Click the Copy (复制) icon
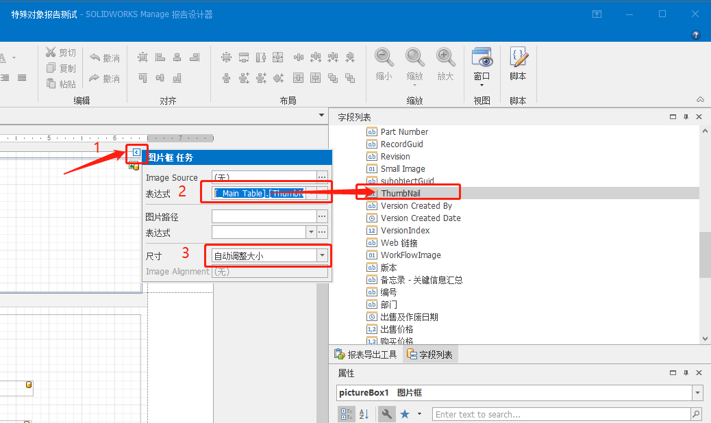Viewport: 711px width, 423px height. [51, 68]
